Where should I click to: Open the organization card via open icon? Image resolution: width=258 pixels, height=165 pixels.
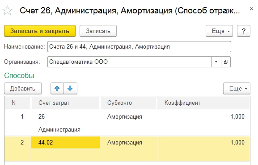(226, 62)
